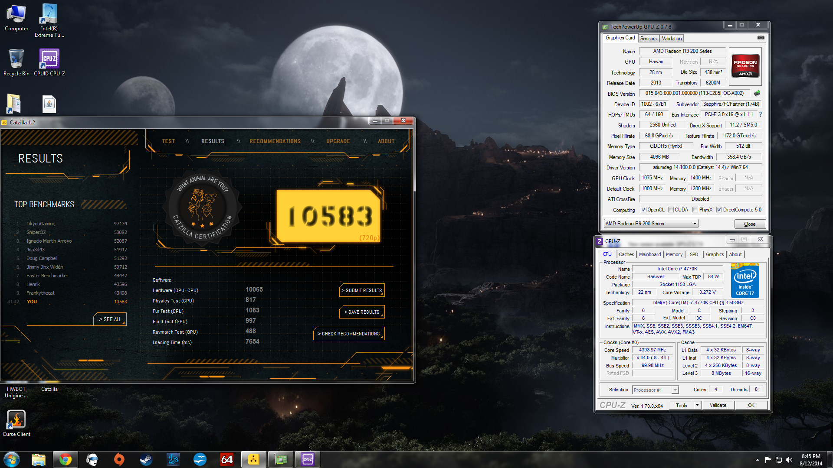Open the Processor #1 selection dropdown
The image size is (833, 468).
655,390
